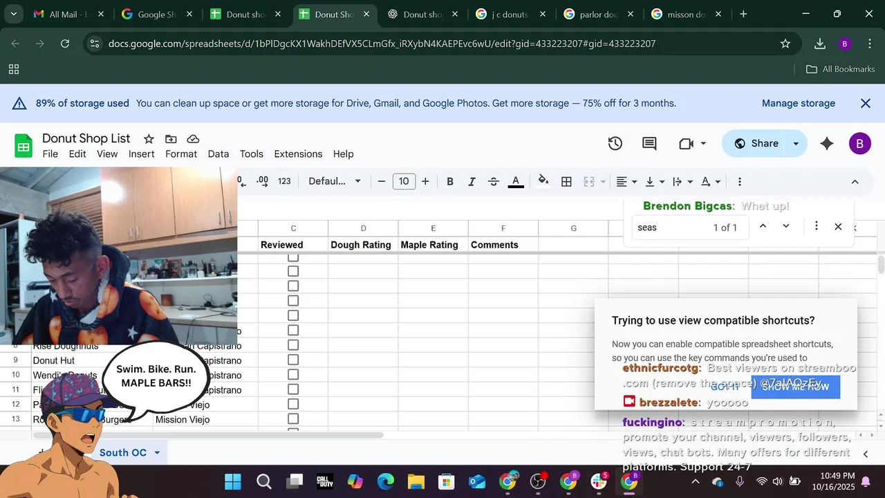885x498 pixels.
Task: Open OBS Studio from taskbar
Action: click(539, 481)
